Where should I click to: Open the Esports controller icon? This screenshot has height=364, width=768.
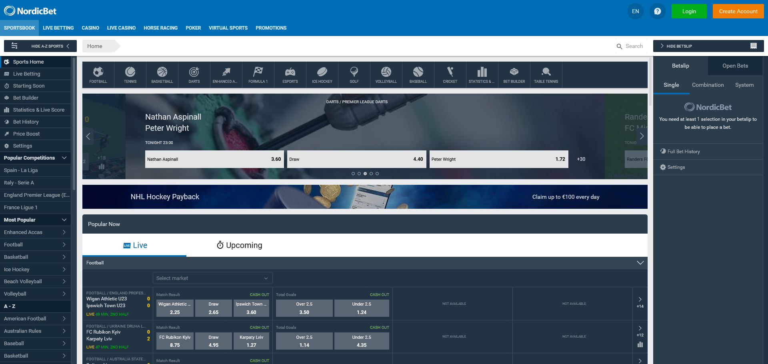click(x=290, y=75)
